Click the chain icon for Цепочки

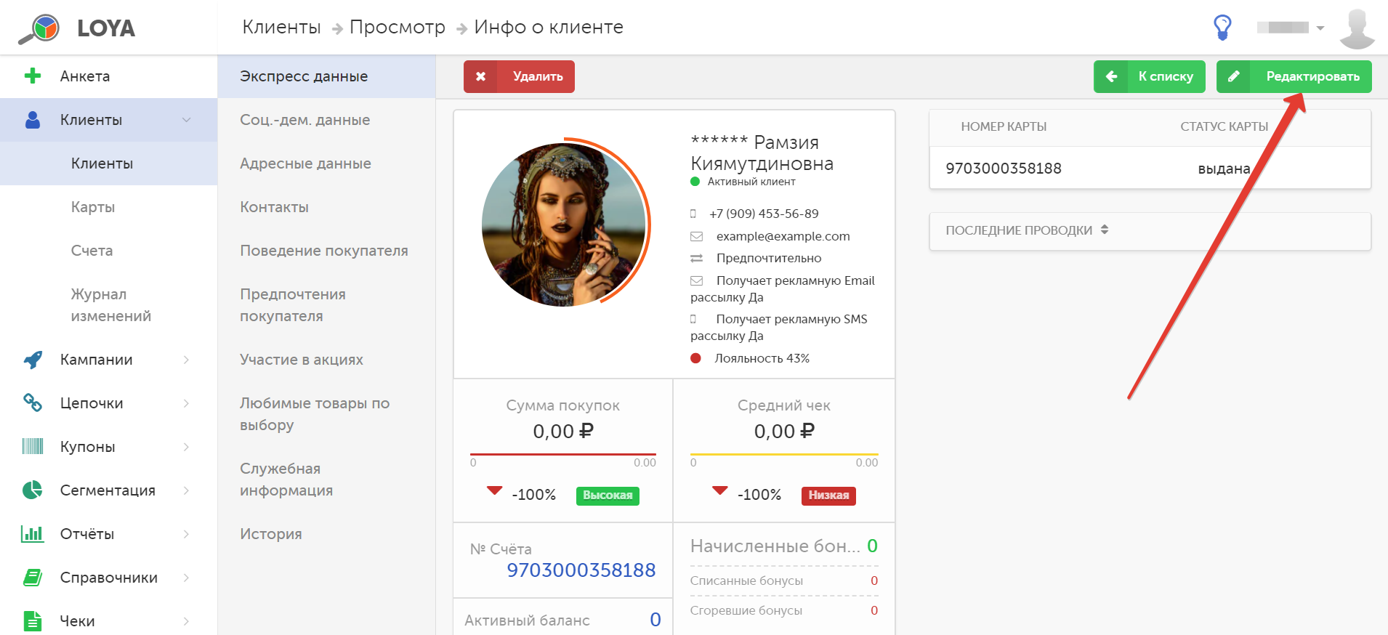(33, 403)
